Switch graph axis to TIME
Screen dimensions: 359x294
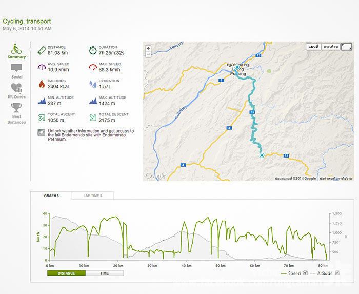pos(105,273)
